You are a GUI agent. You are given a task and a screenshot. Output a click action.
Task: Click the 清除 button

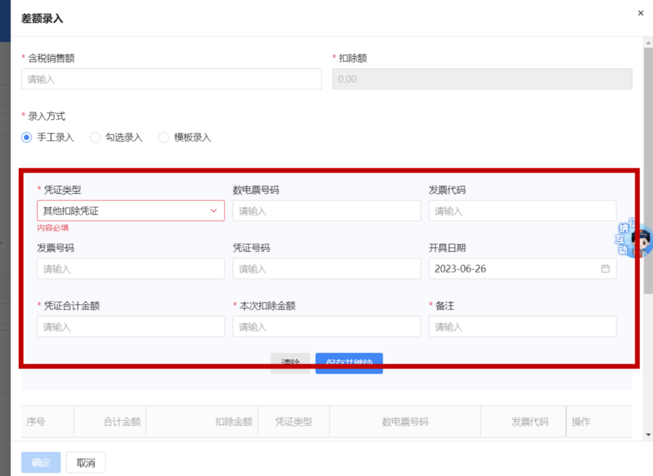coord(290,362)
